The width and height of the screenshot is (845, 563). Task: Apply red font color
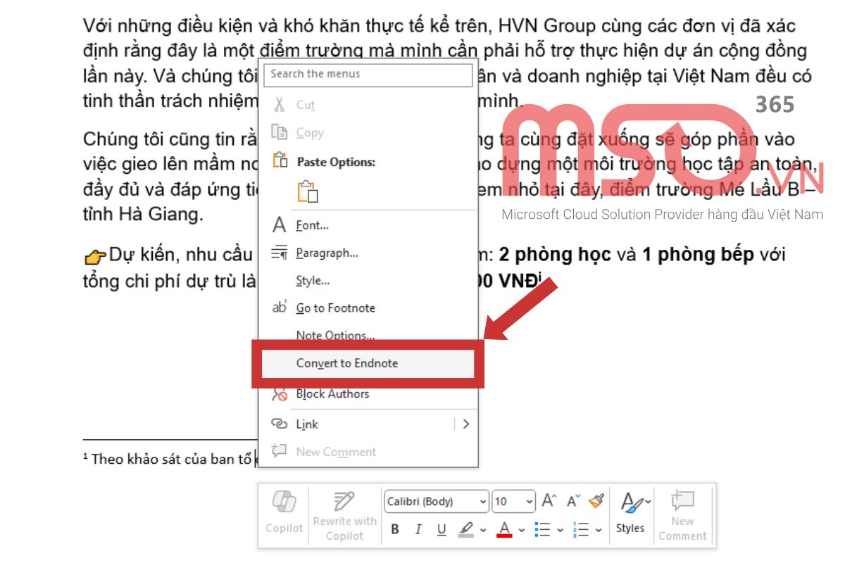[x=504, y=529]
